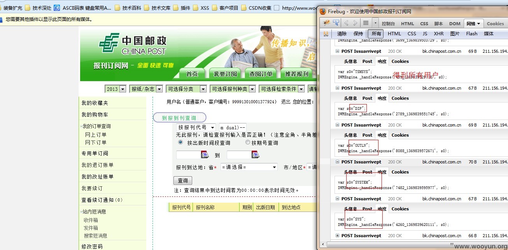Screen dimensions: 508x250
Task: Click the start date input field
Action: click(188, 155)
